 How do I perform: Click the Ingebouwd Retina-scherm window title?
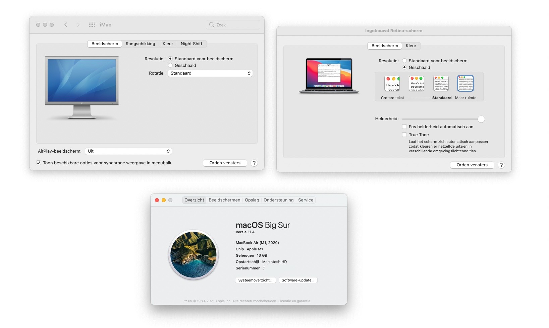pyautogui.click(x=394, y=31)
